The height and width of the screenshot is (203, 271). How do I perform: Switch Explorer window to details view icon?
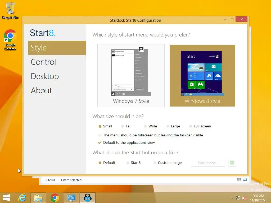(x=239, y=180)
